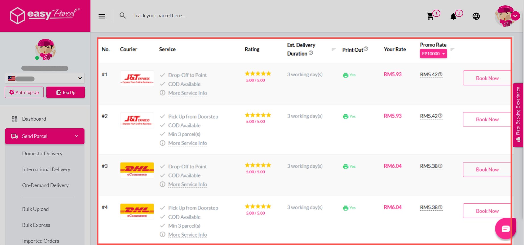This screenshot has height=245, width=524.
Task: Click promo rate help icon in row #1
Action: click(x=440, y=74)
